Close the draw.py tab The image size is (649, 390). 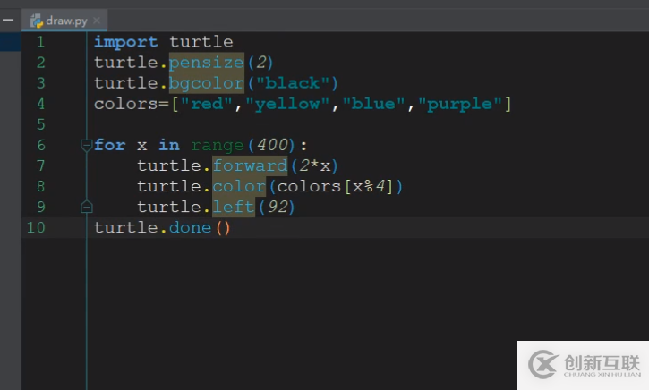click(97, 21)
